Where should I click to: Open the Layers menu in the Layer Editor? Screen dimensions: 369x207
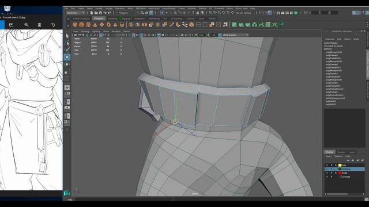coord(329,156)
